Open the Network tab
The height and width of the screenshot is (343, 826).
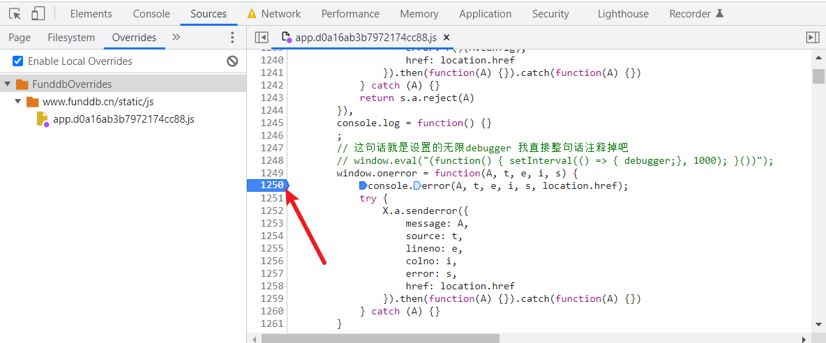pyautogui.click(x=280, y=14)
